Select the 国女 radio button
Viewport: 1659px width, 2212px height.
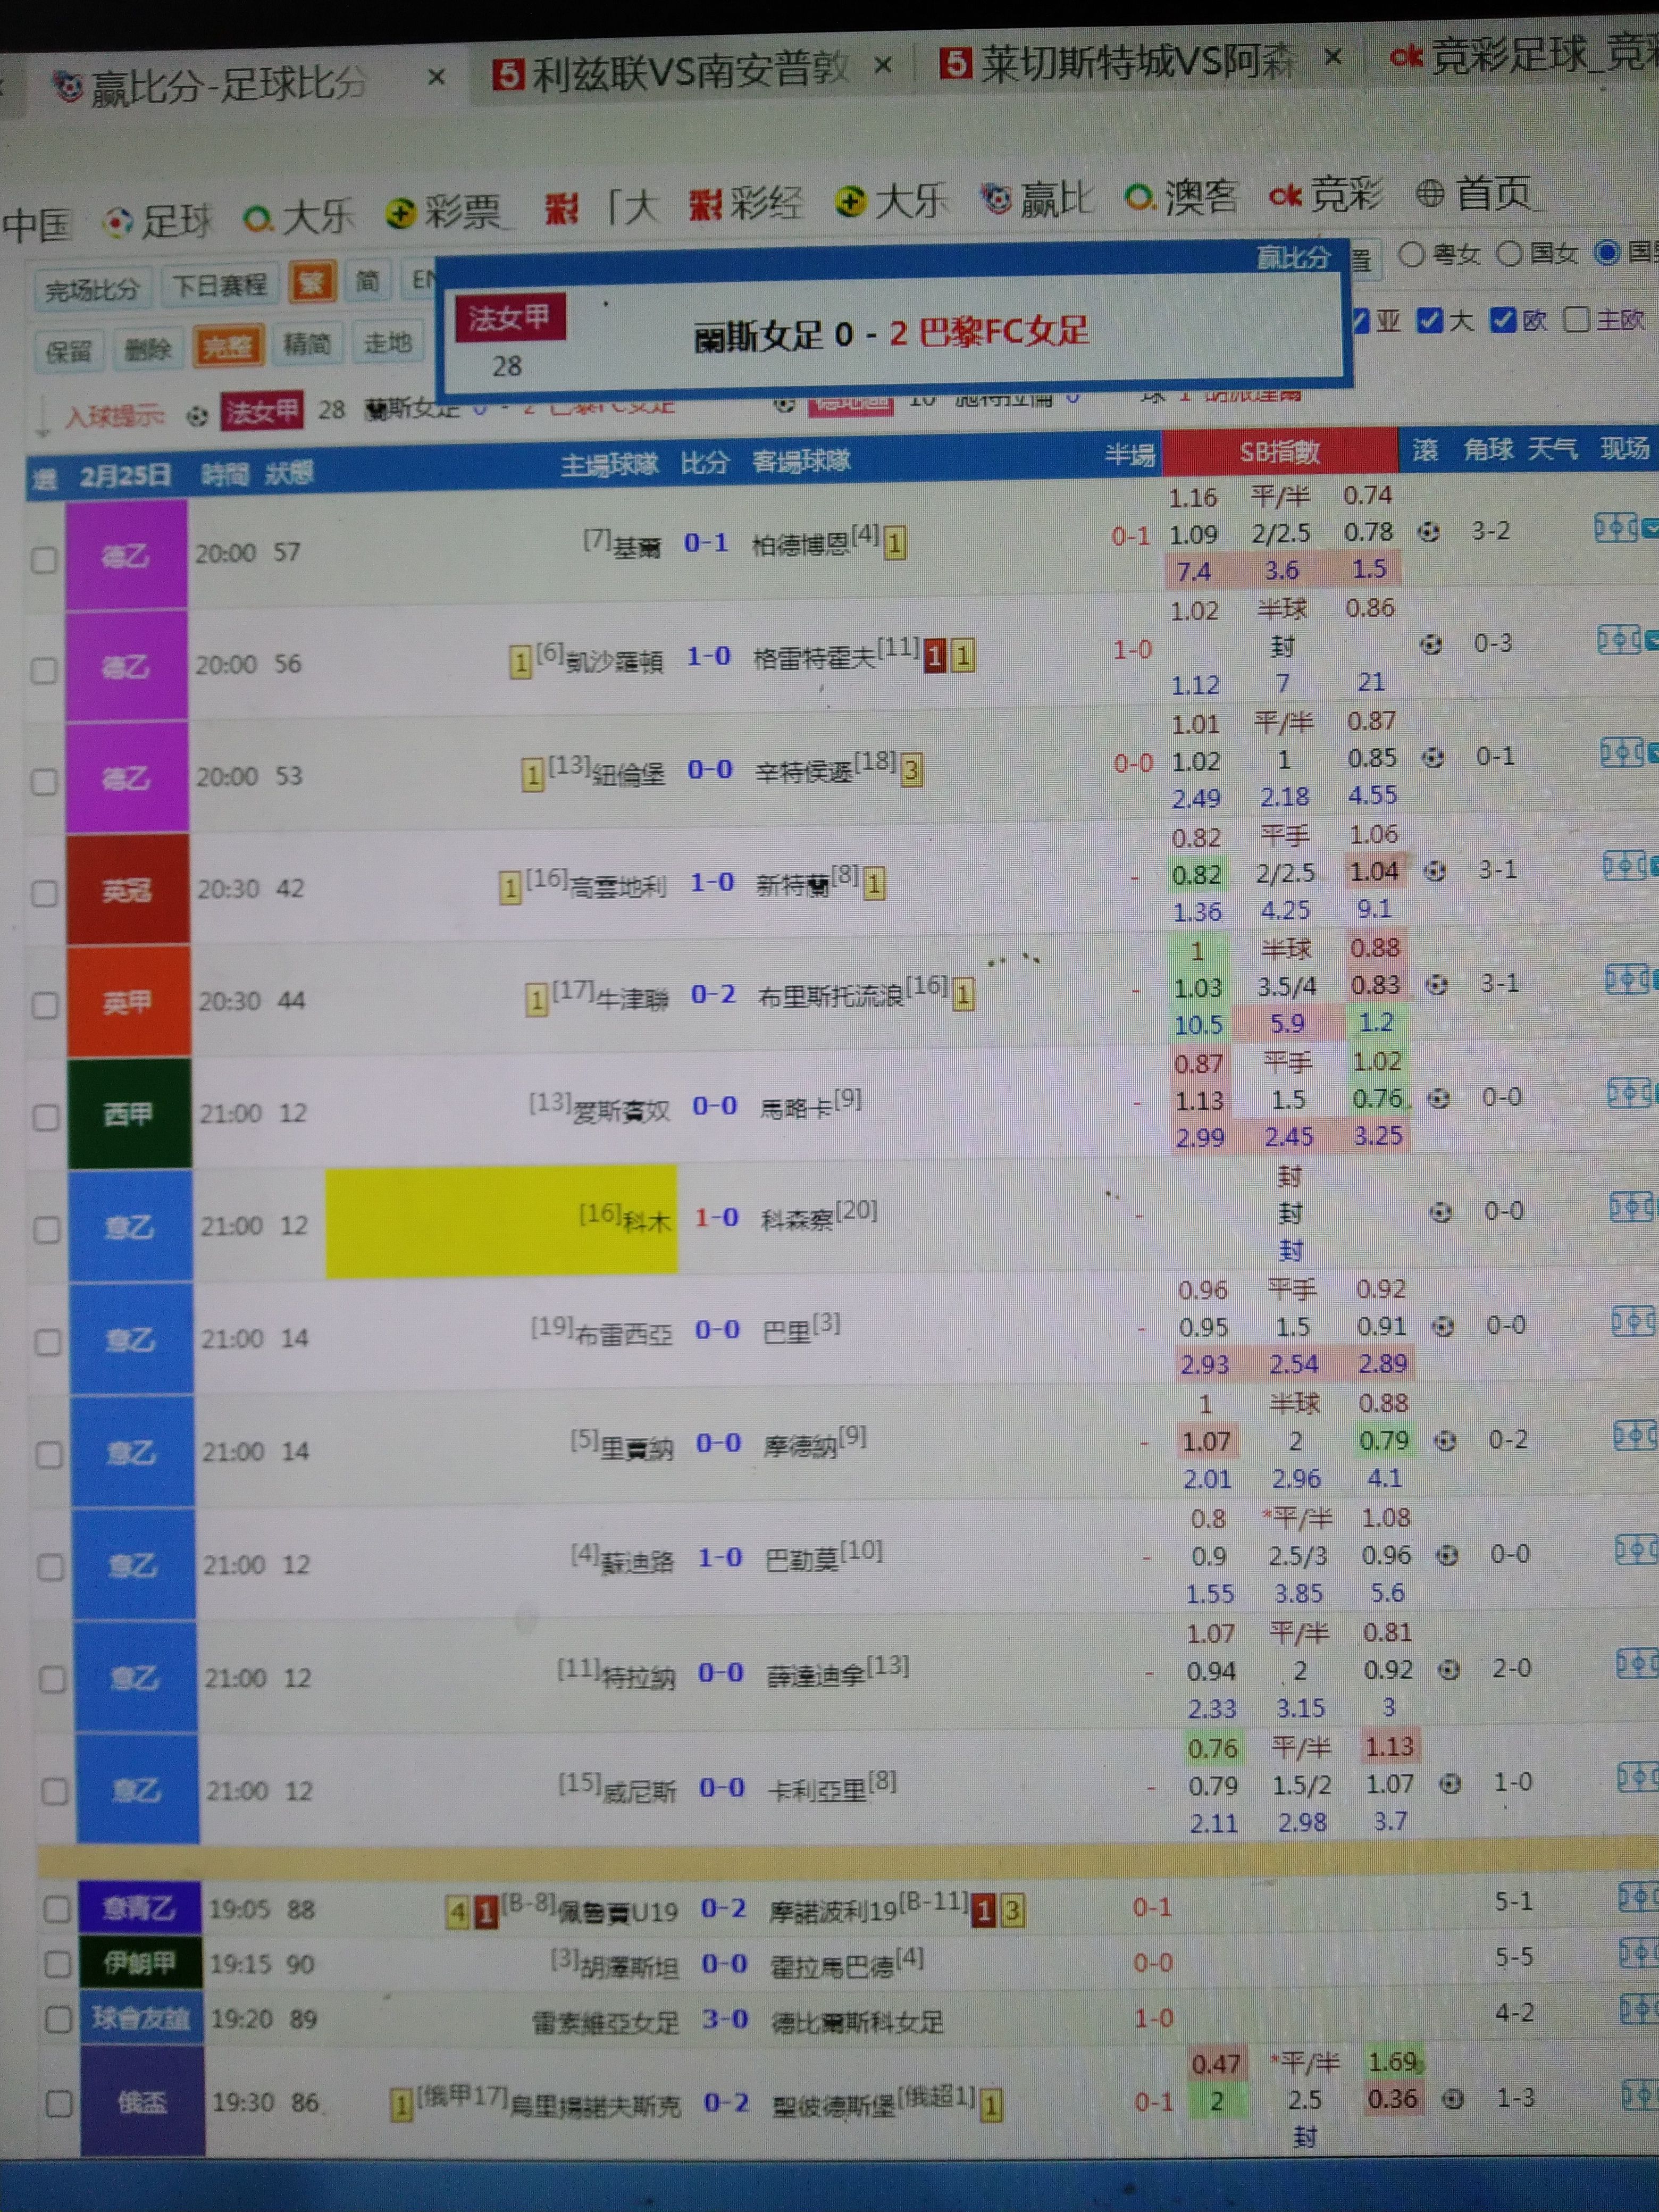tap(1508, 254)
